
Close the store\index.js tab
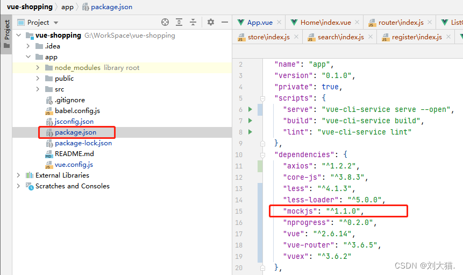click(296, 37)
